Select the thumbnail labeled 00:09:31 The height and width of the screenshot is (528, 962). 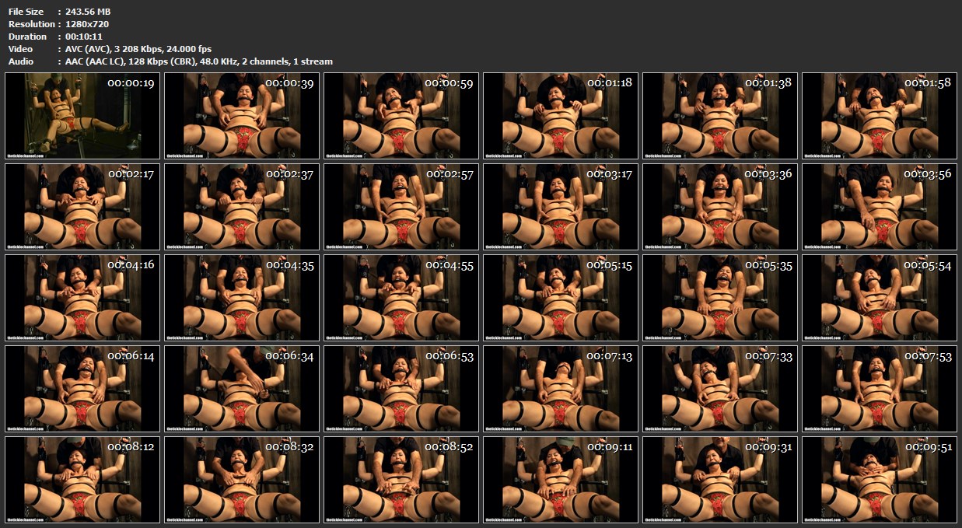pos(719,480)
